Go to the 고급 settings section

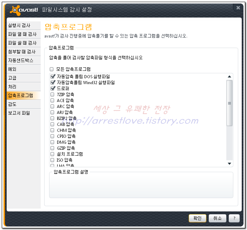(24, 78)
